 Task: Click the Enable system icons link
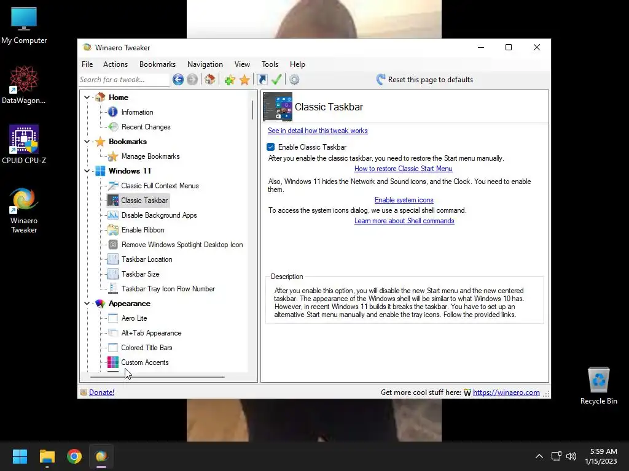pyautogui.click(x=404, y=200)
